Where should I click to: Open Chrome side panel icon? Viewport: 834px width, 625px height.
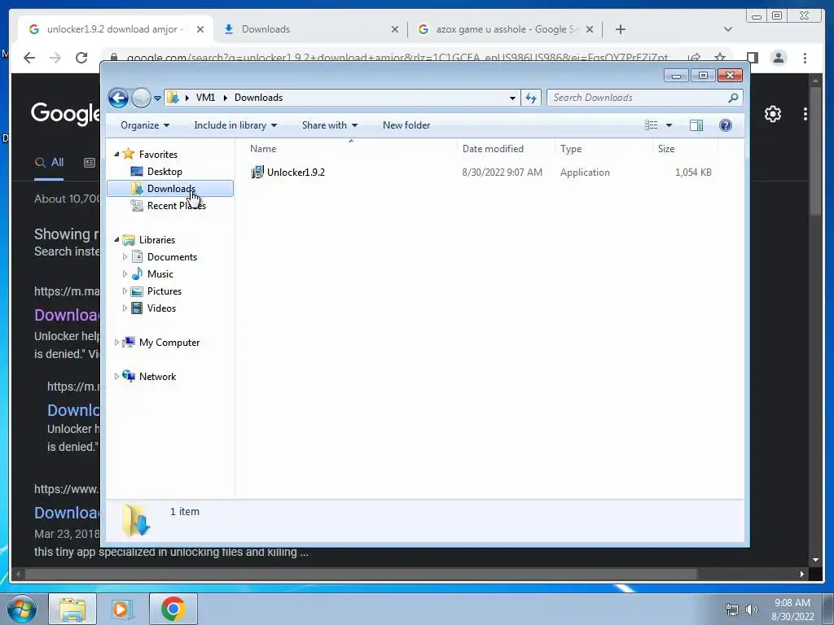coord(752,58)
